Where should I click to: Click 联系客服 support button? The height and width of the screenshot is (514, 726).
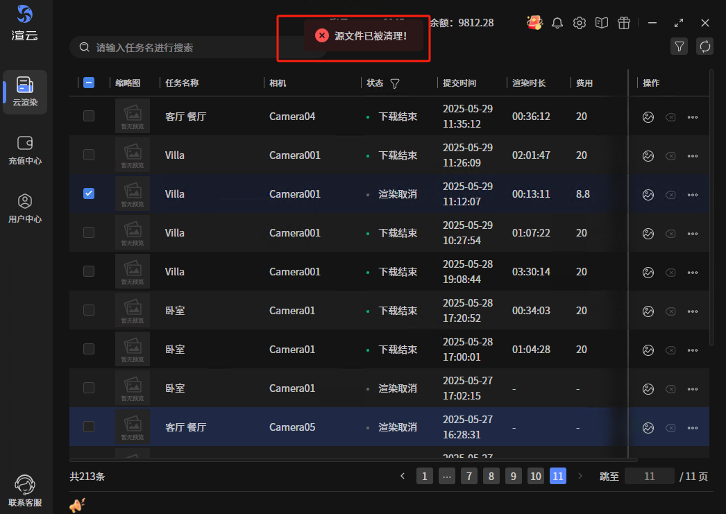tap(25, 491)
